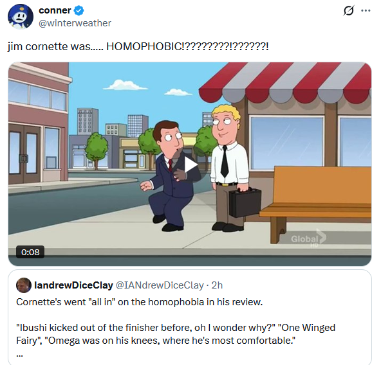Open the @winterweather handle
The height and width of the screenshot is (365, 381).
[75, 23]
